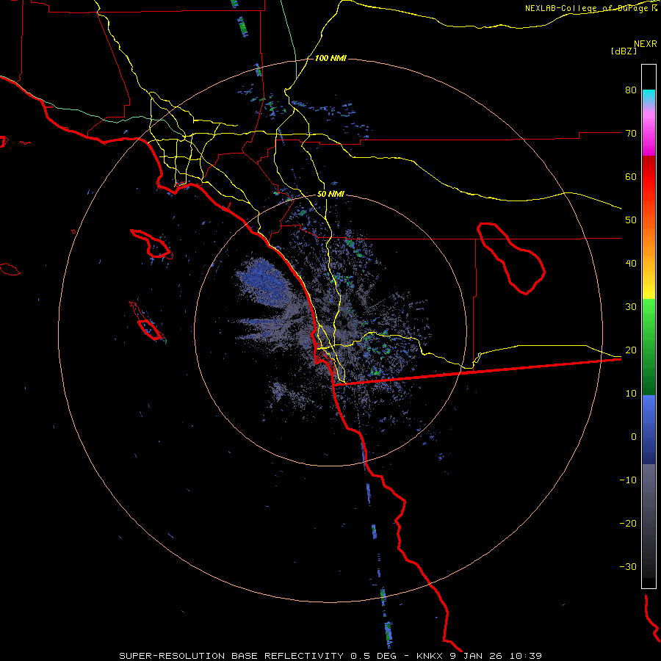Select the 30 dBZ scale value
661x661 pixels.
[x=631, y=306]
